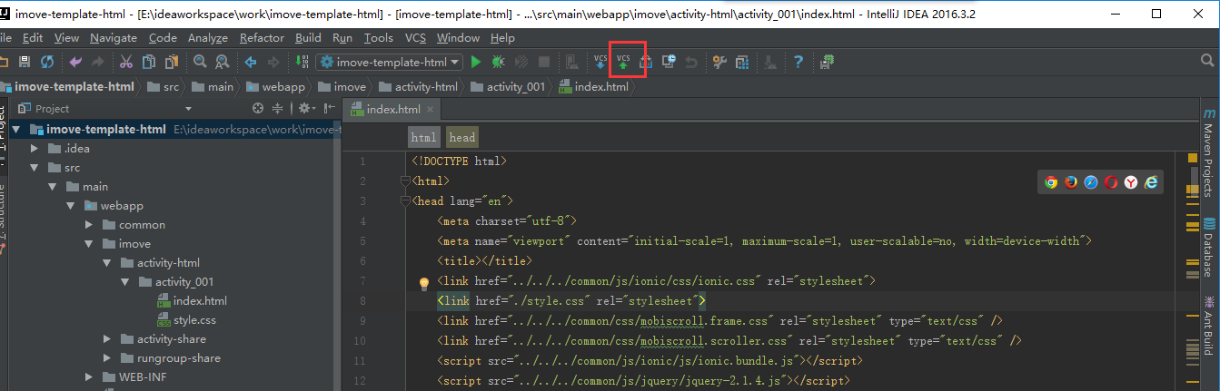Select the index.html editor tab

[393, 110]
